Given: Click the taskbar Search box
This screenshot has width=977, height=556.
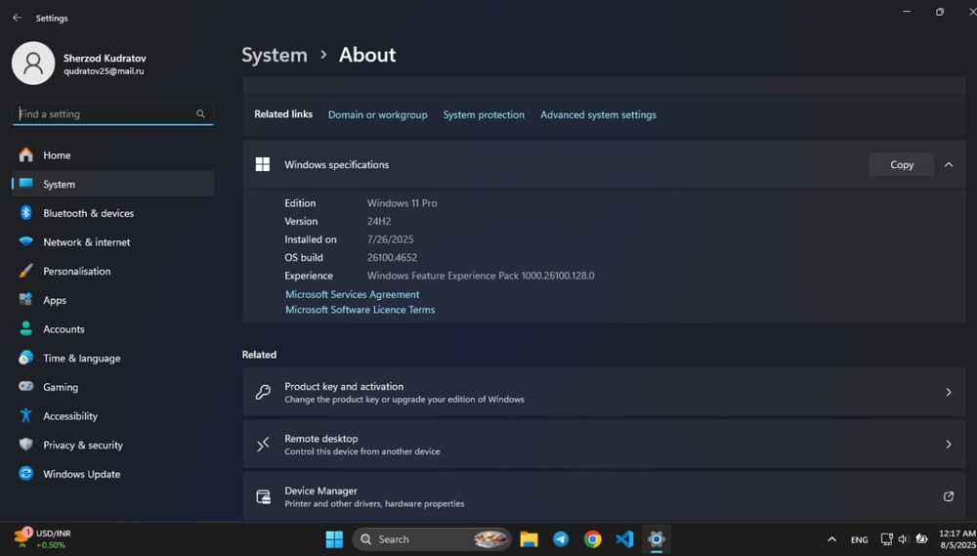Looking at the screenshot, I should pos(432,539).
